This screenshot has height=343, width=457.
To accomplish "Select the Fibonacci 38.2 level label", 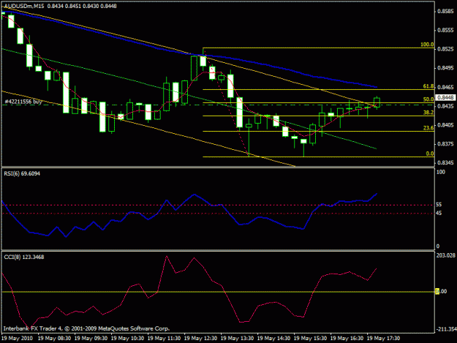I will click(x=428, y=113).
